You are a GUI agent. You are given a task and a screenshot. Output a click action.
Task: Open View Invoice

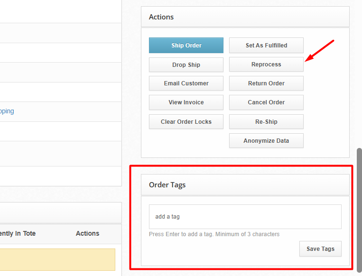186,102
